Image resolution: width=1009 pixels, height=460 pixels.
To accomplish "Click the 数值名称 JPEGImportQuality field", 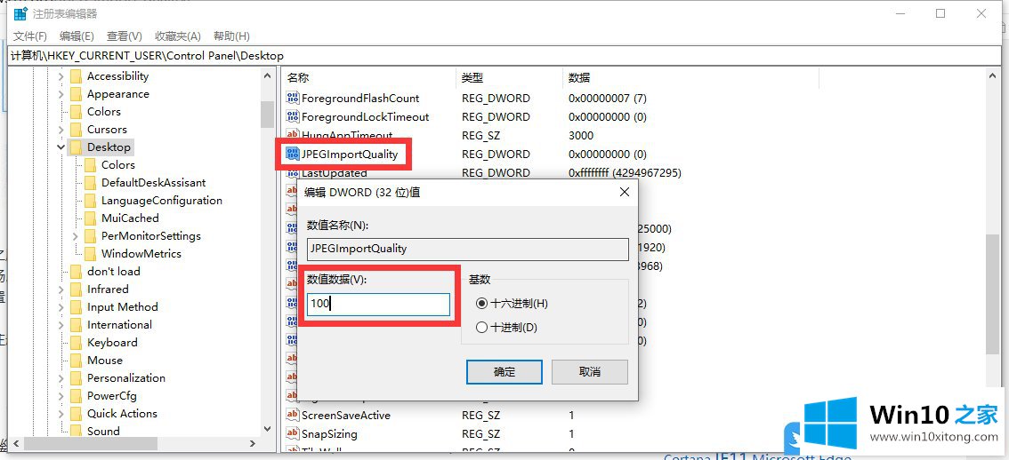I will [468, 250].
